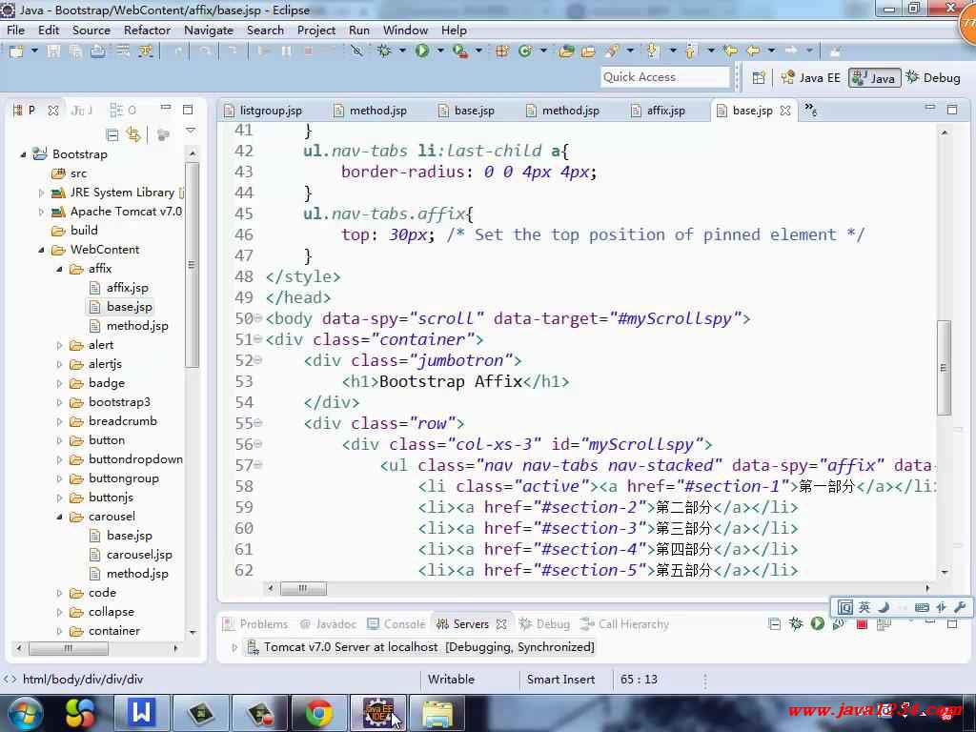Switch to the listgroup.jsp editor tab
976x732 pixels.
click(x=263, y=111)
